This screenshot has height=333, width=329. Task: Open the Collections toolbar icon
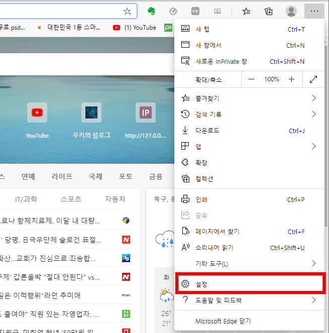tap(268, 11)
